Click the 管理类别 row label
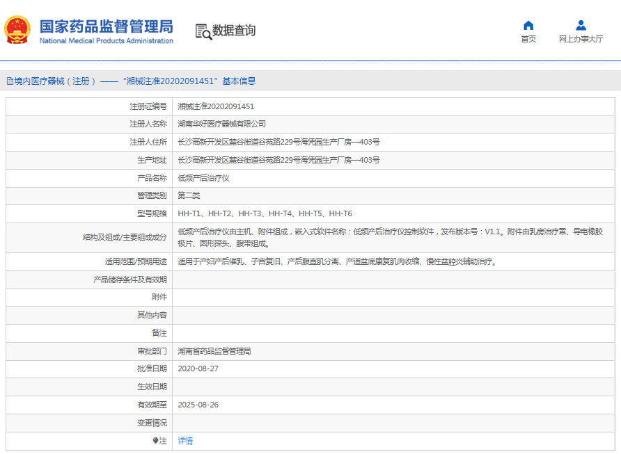 (152, 195)
